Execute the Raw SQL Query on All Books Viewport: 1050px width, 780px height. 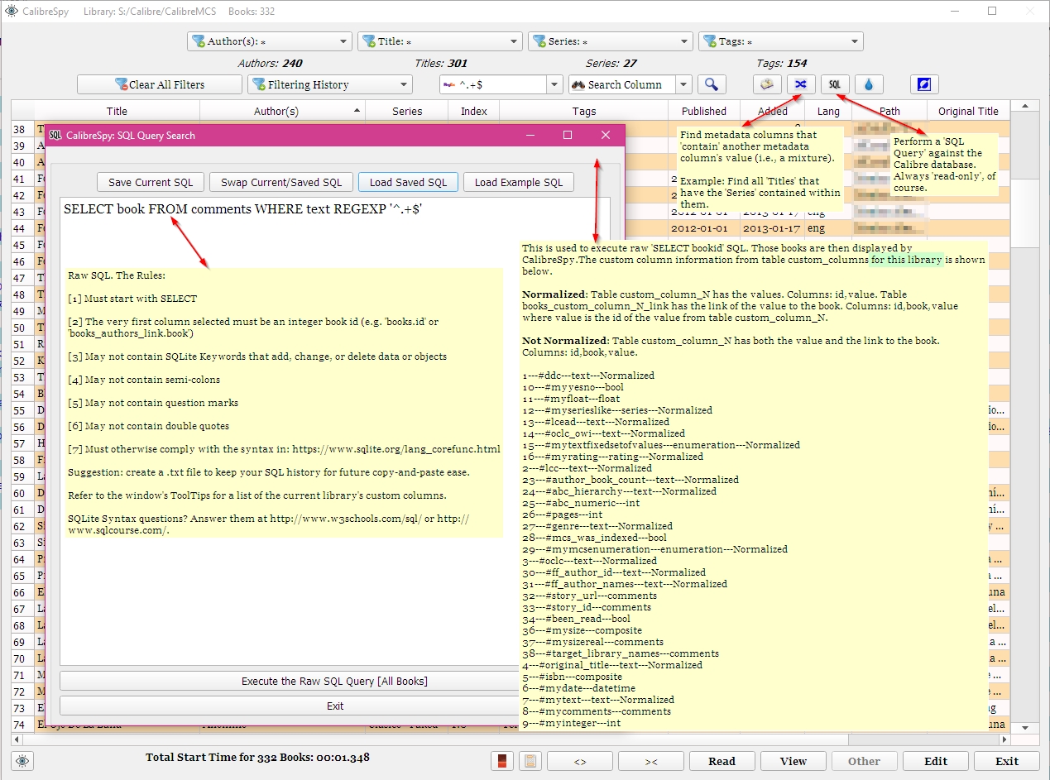point(334,681)
